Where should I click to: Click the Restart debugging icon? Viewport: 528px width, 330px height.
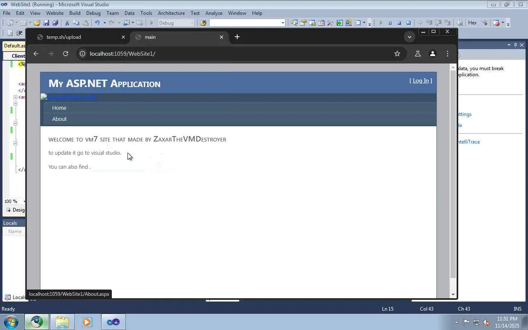click(x=408, y=23)
